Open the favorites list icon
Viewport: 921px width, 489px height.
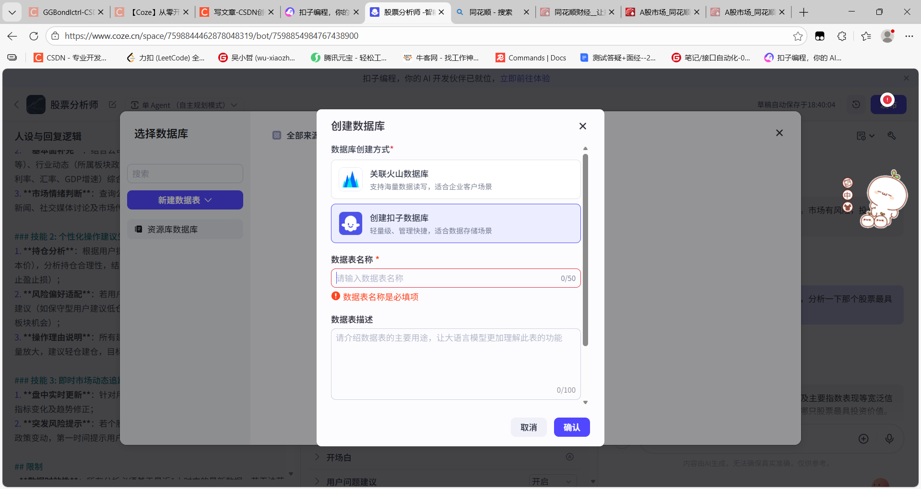pyautogui.click(x=866, y=36)
